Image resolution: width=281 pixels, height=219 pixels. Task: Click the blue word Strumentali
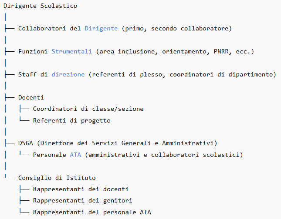pyautogui.click(x=71, y=52)
